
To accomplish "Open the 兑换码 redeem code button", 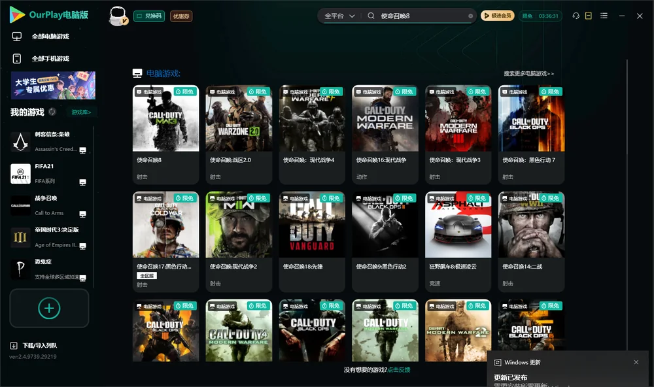I will click(149, 16).
